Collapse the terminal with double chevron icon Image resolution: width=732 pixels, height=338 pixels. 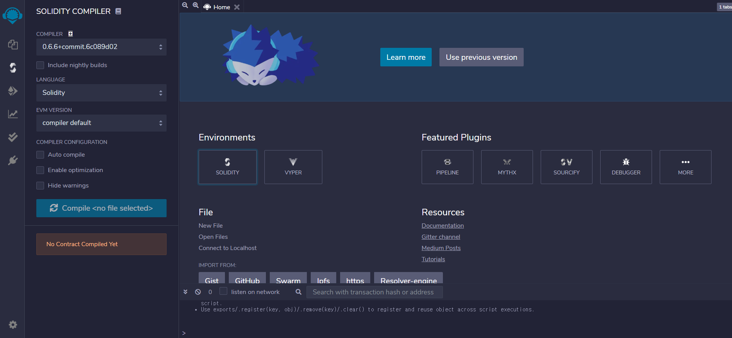(x=186, y=292)
